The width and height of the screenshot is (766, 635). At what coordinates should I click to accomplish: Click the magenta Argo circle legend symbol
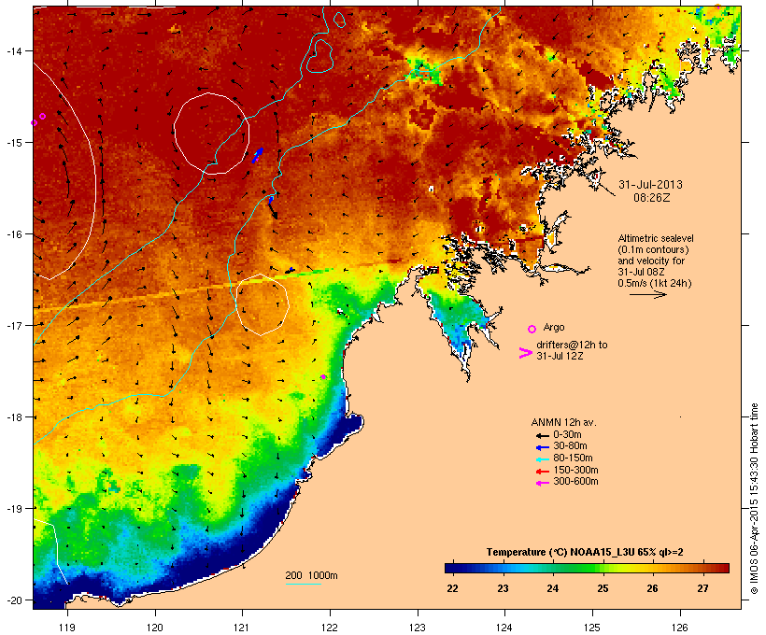click(x=532, y=329)
